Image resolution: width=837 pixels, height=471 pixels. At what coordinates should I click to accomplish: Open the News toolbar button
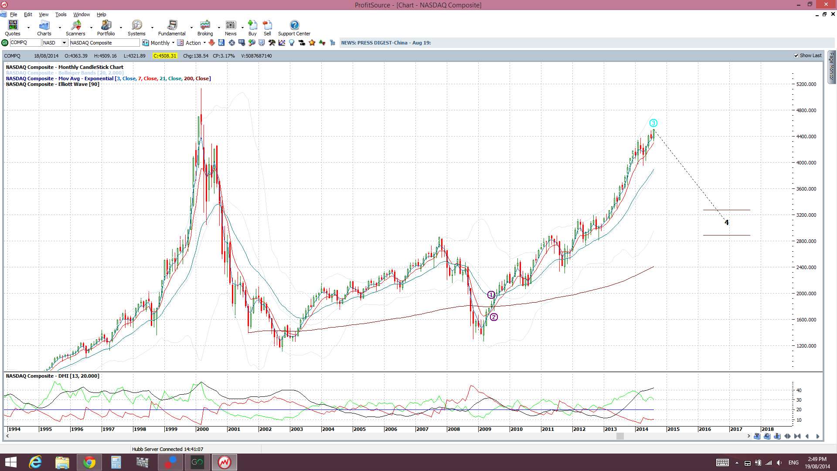click(x=231, y=28)
